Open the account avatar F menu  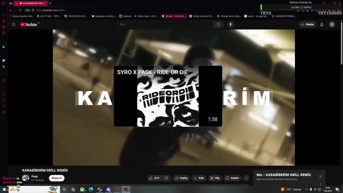pyautogui.click(x=332, y=24)
